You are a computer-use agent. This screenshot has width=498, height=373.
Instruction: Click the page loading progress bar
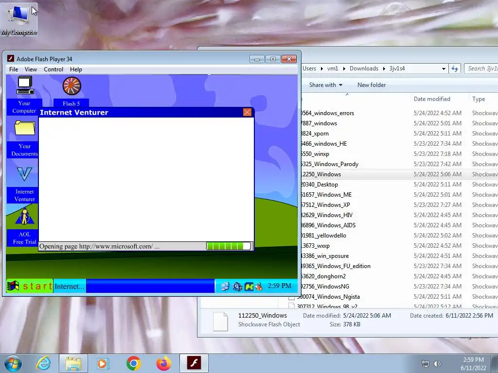[229, 246]
